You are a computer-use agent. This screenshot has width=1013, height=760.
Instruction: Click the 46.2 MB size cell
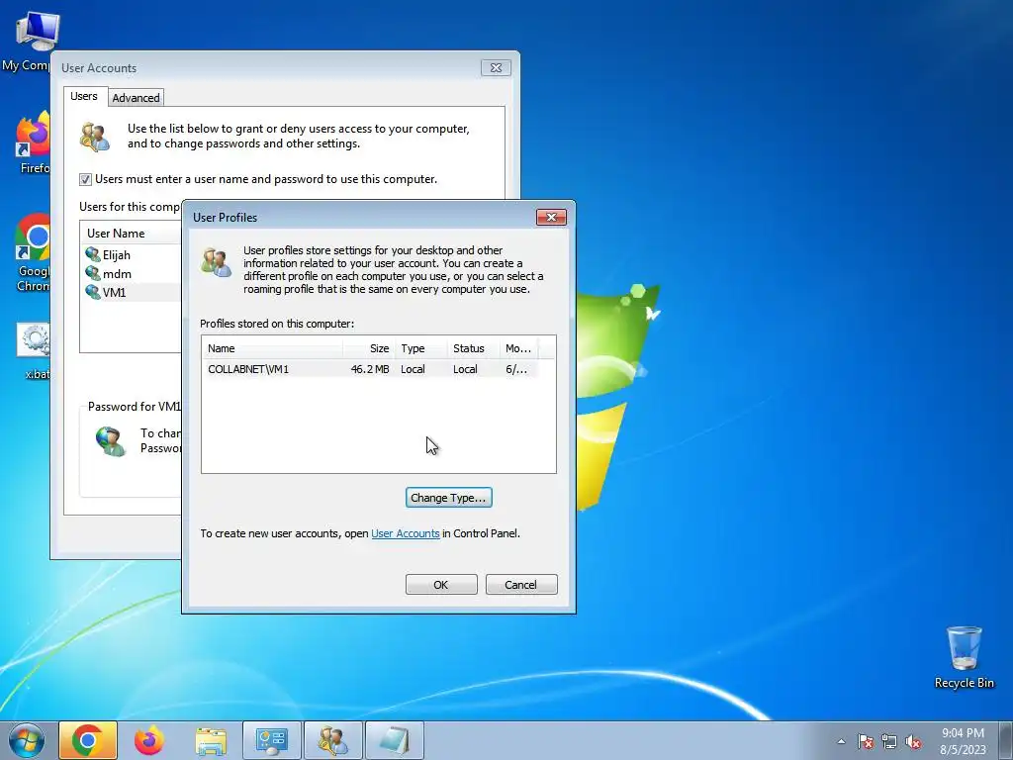[370, 369]
